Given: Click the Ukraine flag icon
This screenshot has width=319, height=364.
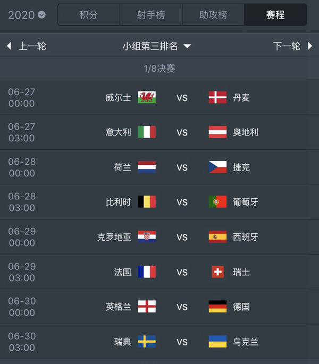Looking at the screenshot, I should pos(217,342).
